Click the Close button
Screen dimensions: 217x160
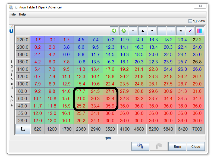(196, 146)
